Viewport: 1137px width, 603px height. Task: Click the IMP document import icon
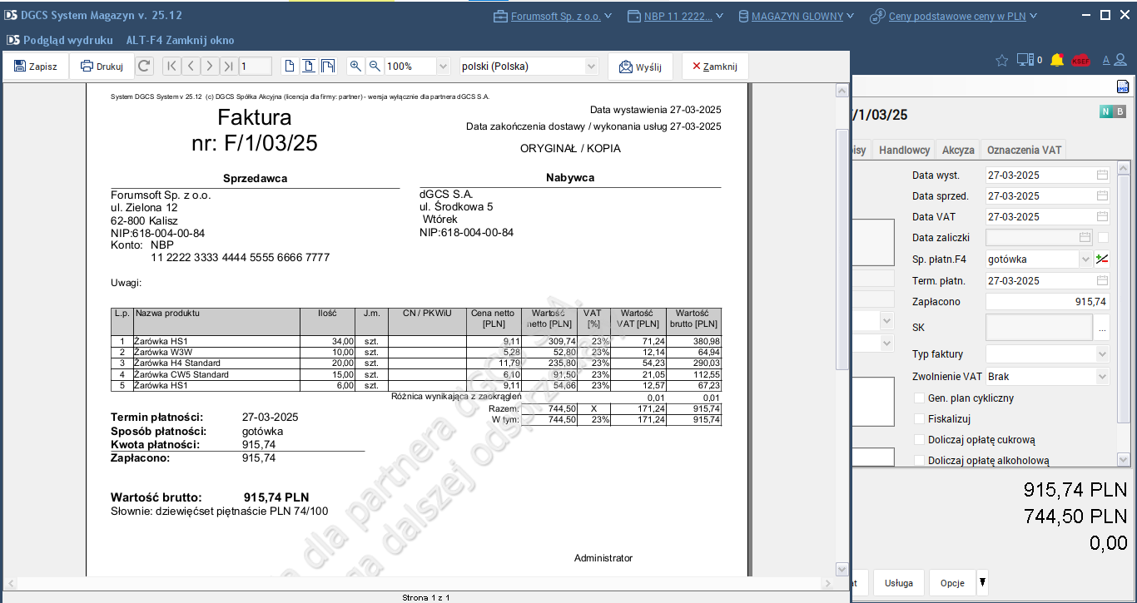point(1122,87)
